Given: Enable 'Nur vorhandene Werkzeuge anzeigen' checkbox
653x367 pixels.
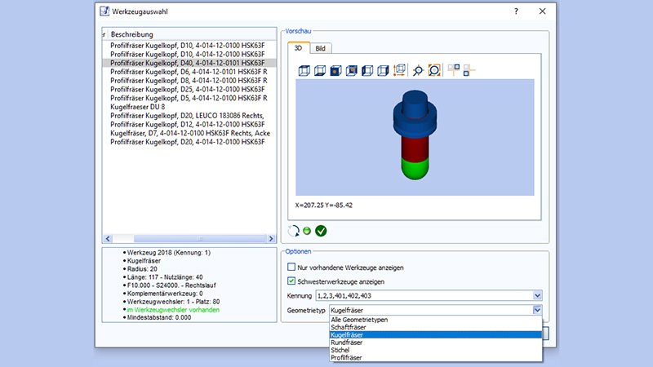Looking at the screenshot, I should (291, 267).
